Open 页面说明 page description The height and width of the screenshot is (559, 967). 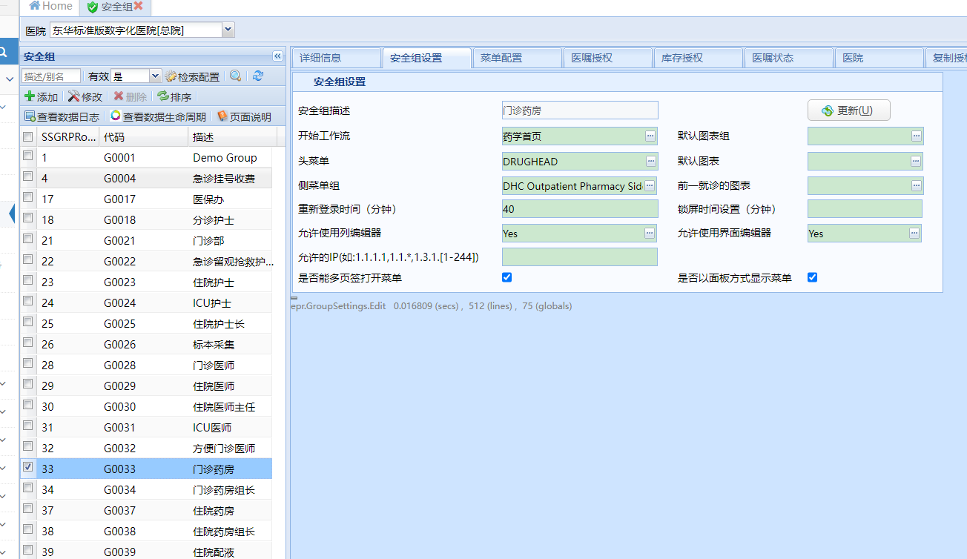pyautogui.click(x=244, y=116)
